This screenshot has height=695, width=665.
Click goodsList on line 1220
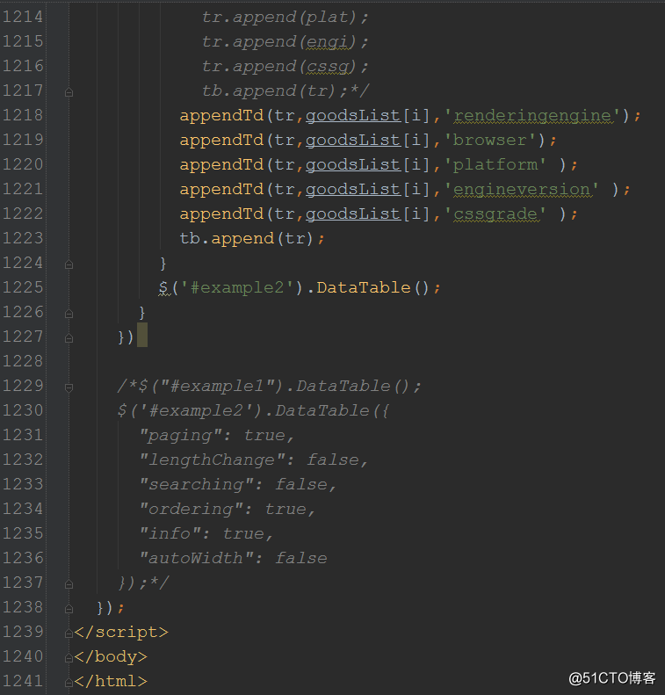353,165
